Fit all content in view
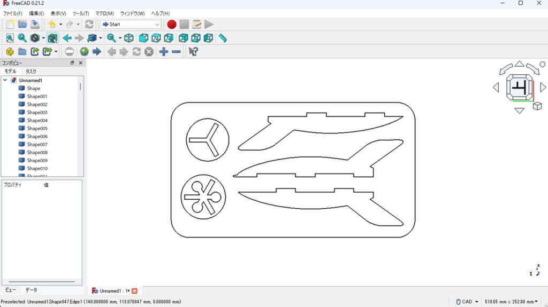The image size is (548, 307). click(x=10, y=38)
